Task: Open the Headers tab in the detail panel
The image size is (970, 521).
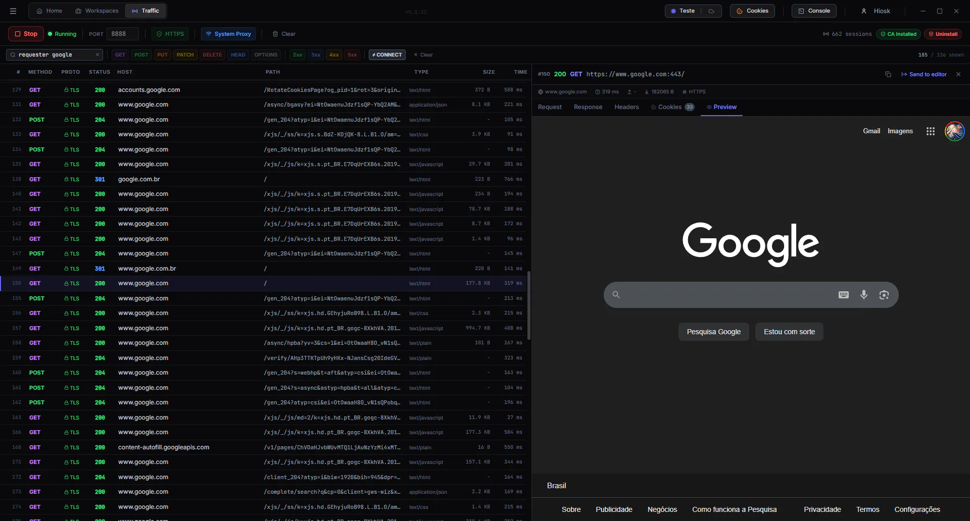Action: pyautogui.click(x=626, y=107)
